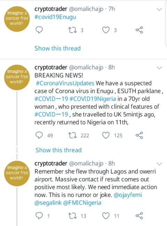Reply to the #covid19Enugu tweet
This screenshot has height=226, width=167.
pyautogui.click(x=39, y=30)
